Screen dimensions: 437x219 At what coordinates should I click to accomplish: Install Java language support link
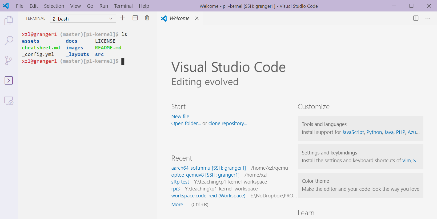389,132
